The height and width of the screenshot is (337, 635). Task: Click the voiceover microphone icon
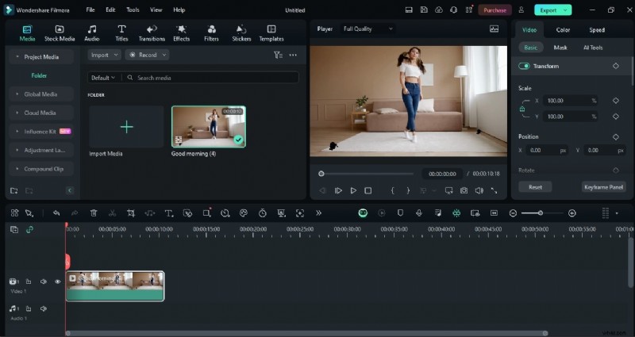tap(419, 213)
